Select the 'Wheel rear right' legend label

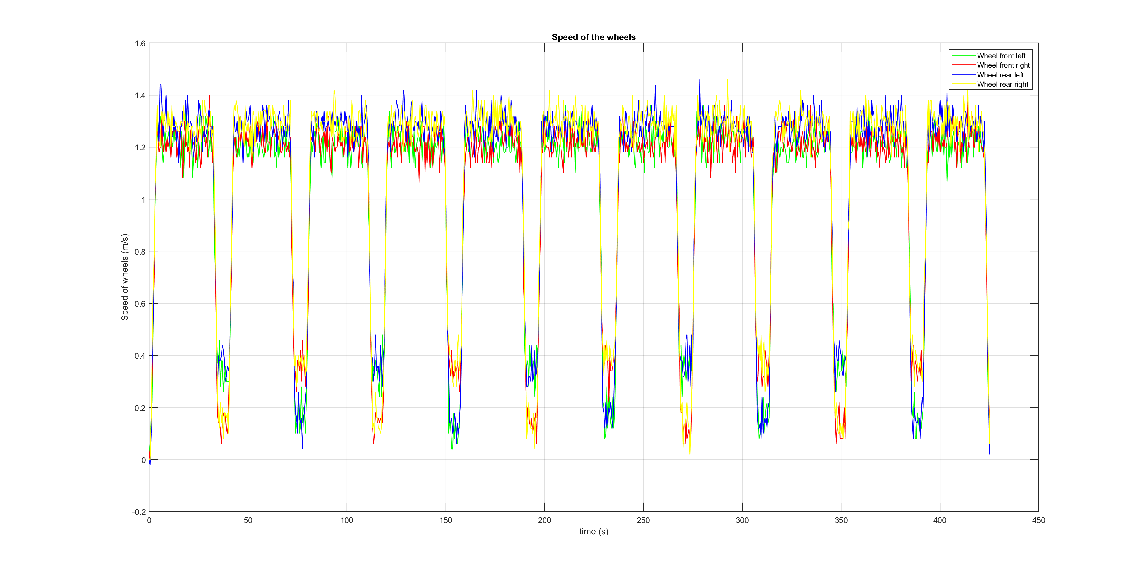pos(1002,84)
